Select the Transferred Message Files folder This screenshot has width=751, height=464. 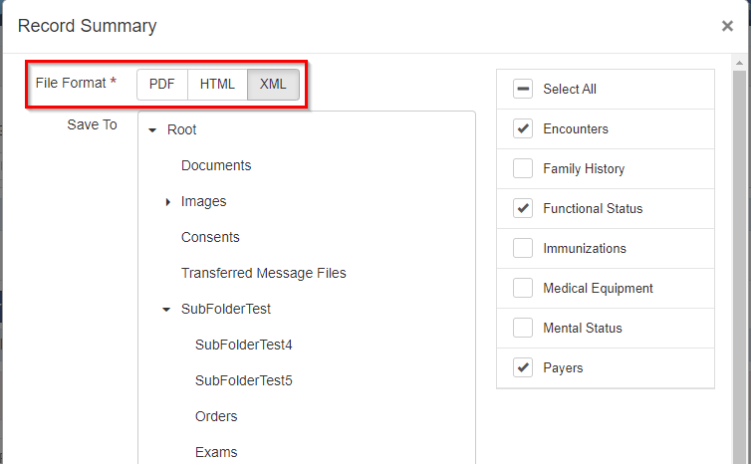click(263, 274)
